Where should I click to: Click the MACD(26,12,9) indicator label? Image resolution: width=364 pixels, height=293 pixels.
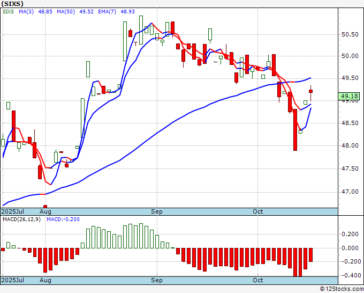pyautogui.click(x=21, y=219)
